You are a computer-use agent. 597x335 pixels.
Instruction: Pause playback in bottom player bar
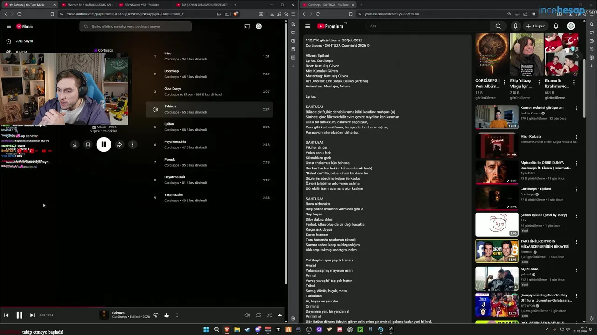pos(19,315)
